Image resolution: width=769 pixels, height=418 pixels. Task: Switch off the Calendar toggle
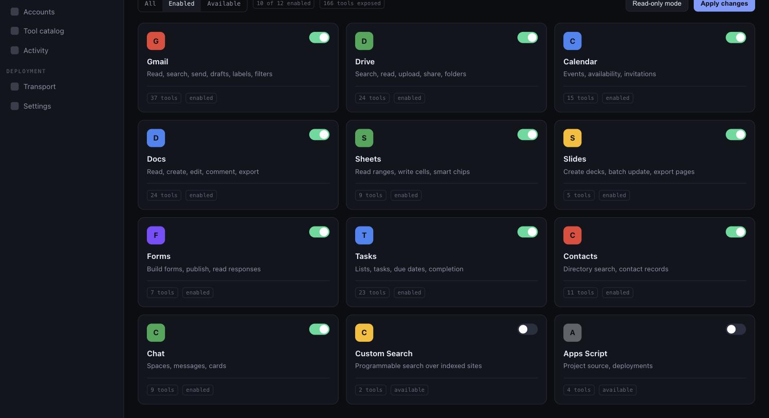click(735, 38)
